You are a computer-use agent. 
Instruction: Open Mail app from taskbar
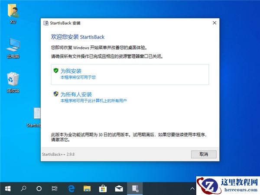119,188
